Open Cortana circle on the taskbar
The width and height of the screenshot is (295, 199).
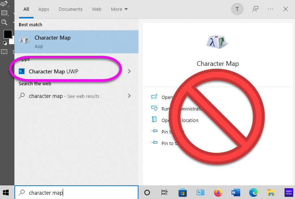[x=147, y=193]
